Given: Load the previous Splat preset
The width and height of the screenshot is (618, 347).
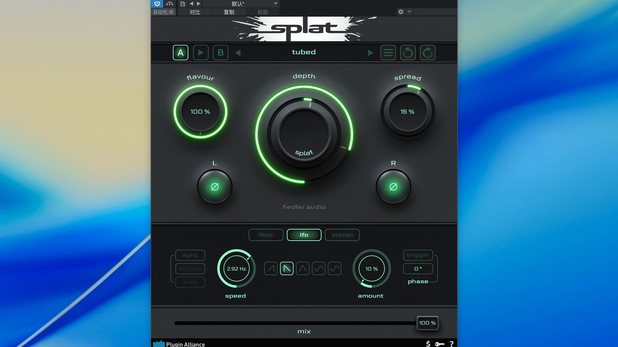Looking at the screenshot, I should coord(238,53).
